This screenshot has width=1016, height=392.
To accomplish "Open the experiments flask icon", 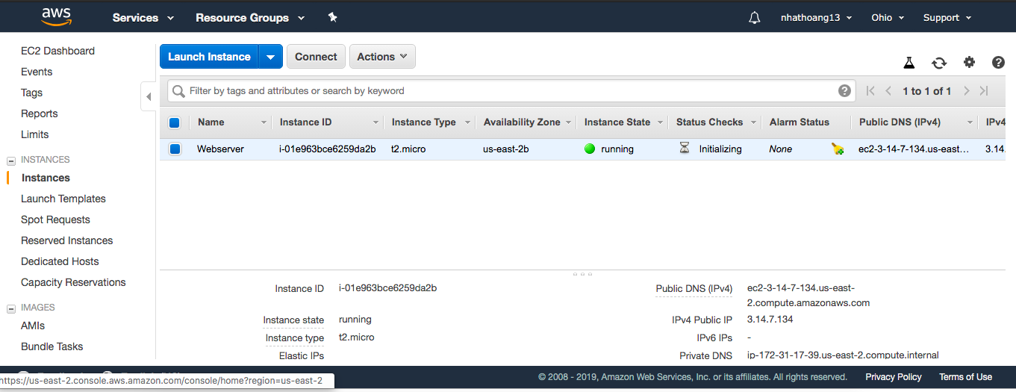I will 909,63.
